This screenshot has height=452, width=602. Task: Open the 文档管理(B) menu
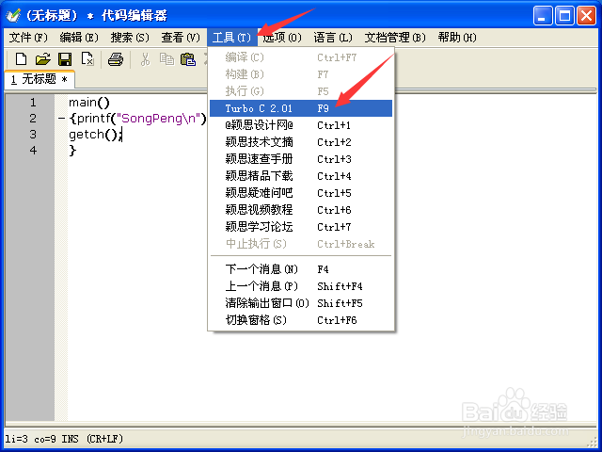[x=395, y=38]
